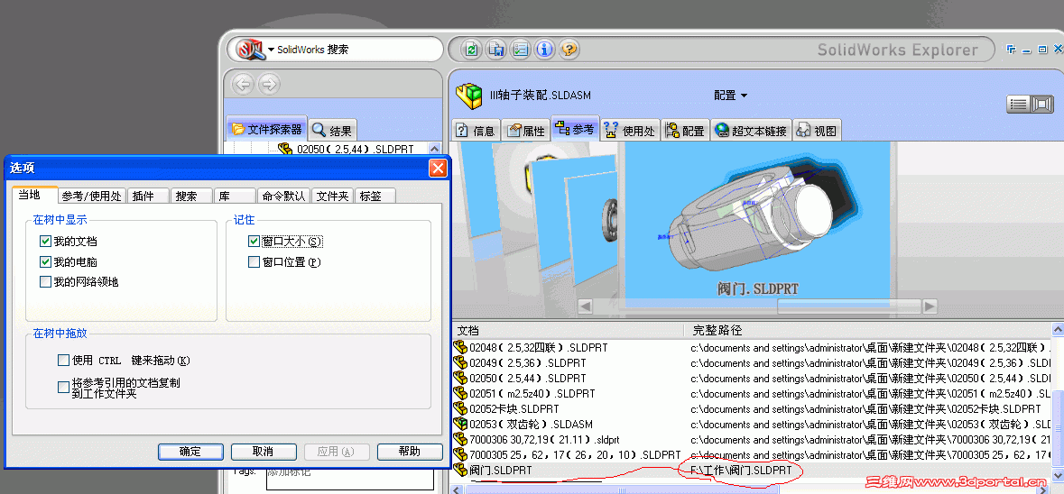Viewport: 1064px width, 494px height.
Task: Click the III轴子装配 assembly icon
Action: [468, 96]
